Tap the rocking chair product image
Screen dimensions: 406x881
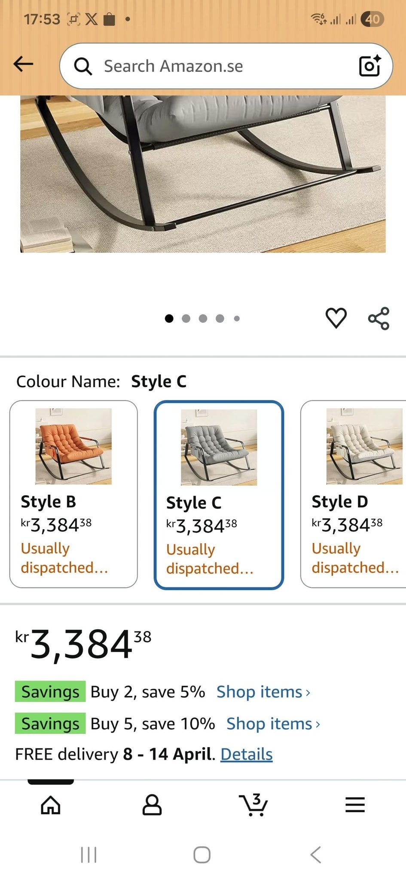203,172
